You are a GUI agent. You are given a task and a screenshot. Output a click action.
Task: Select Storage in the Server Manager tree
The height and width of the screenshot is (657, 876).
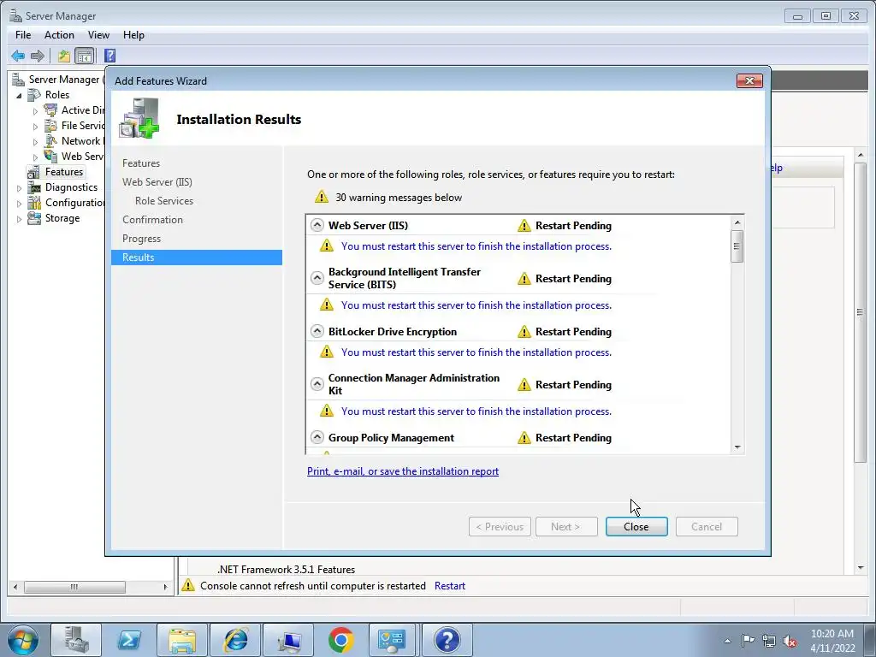point(62,218)
